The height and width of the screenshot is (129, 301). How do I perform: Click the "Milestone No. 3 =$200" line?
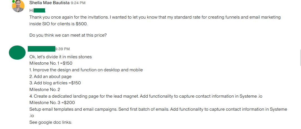[52, 103]
